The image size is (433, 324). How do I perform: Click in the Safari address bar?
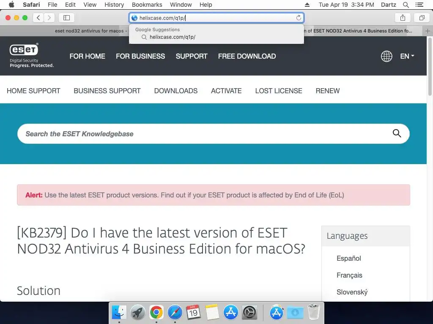coord(216,18)
